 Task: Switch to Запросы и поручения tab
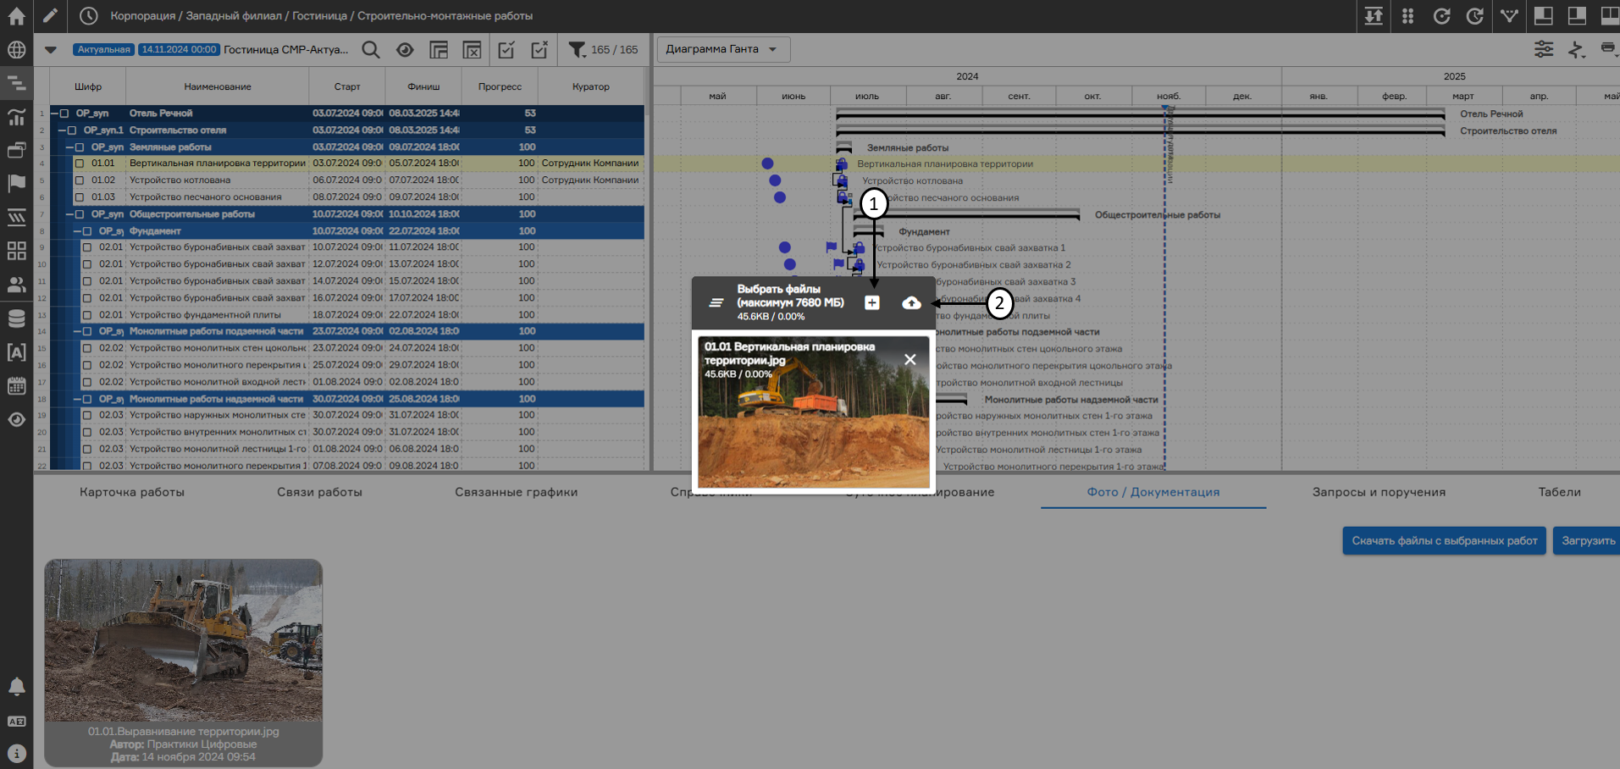click(x=1379, y=492)
